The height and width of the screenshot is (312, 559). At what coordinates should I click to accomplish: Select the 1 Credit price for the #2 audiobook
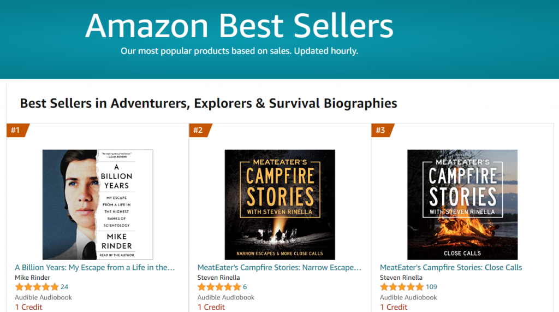pyautogui.click(x=211, y=307)
